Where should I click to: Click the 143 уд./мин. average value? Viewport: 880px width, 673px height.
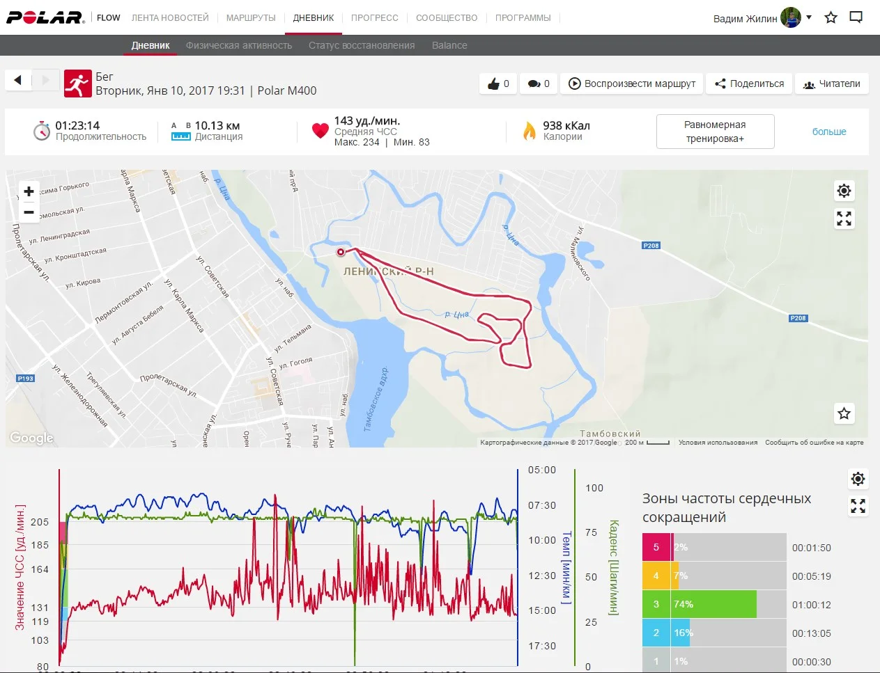pyautogui.click(x=367, y=120)
